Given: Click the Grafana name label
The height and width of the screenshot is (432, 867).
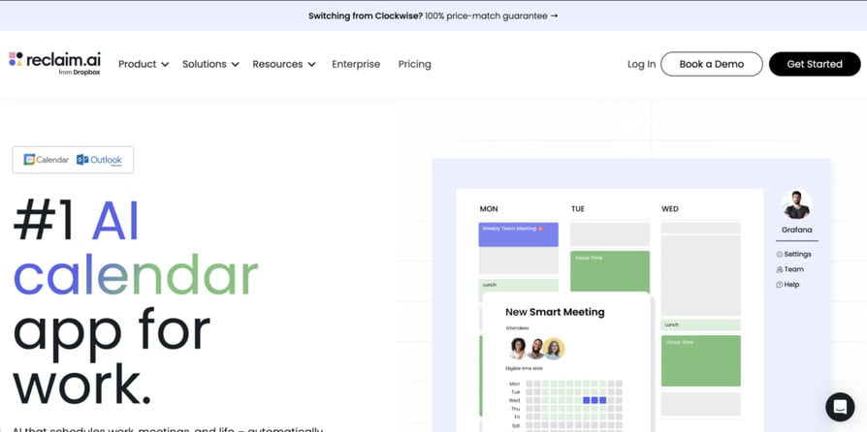Looking at the screenshot, I should 797,230.
